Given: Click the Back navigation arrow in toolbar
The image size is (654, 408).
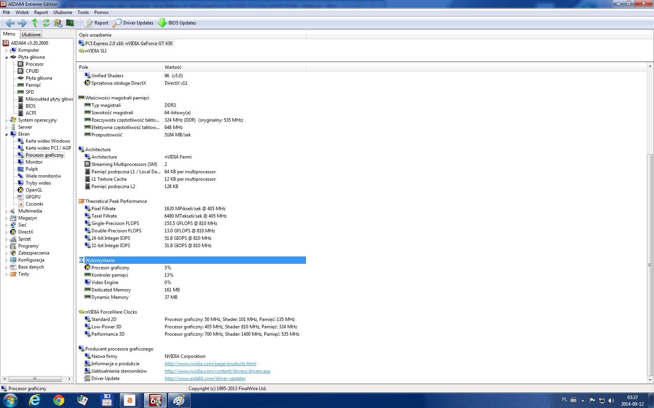Looking at the screenshot, I should (10, 23).
